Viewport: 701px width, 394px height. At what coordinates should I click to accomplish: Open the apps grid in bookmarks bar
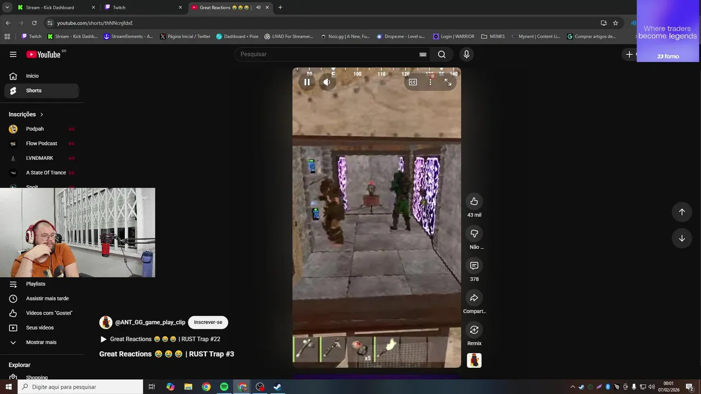7,37
